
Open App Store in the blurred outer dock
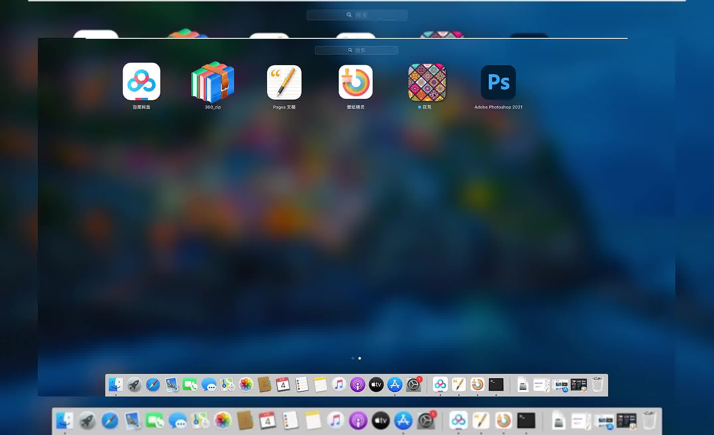pyautogui.click(x=403, y=421)
